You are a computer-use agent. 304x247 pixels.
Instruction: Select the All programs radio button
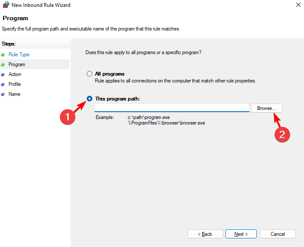click(90, 74)
